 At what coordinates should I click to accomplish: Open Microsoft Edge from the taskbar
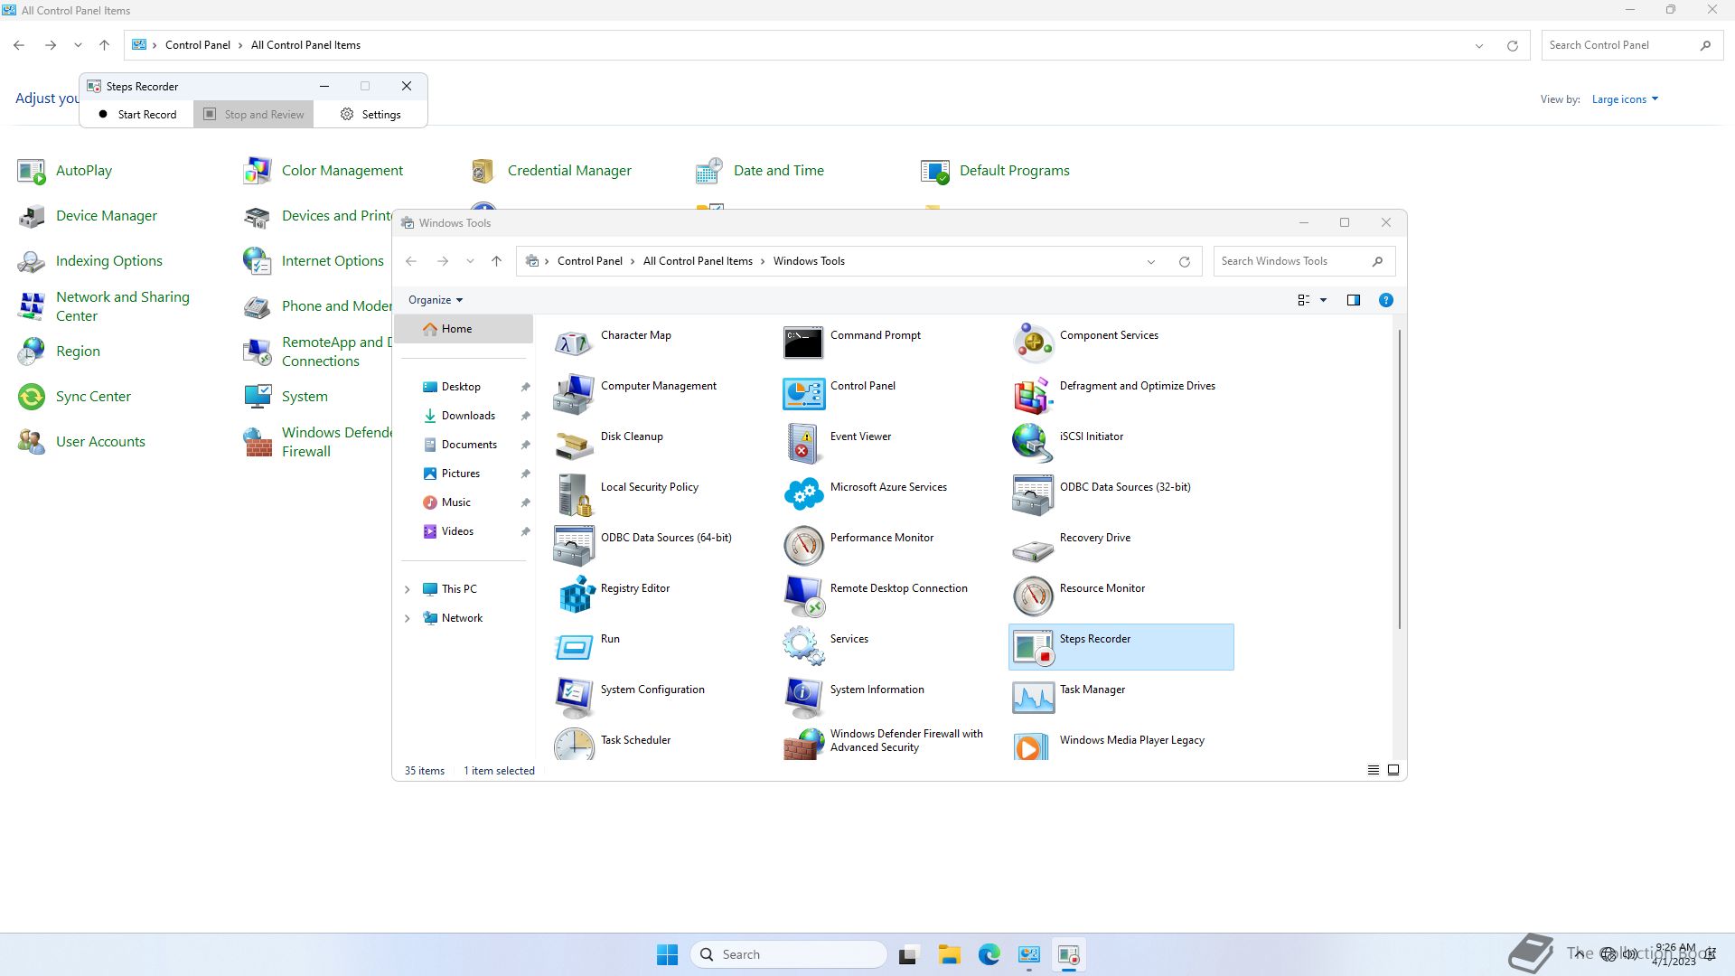point(989,954)
